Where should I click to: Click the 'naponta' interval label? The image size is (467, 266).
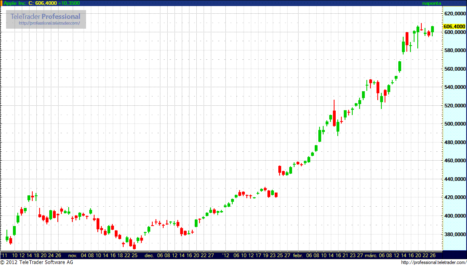pyautogui.click(x=431, y=3)
